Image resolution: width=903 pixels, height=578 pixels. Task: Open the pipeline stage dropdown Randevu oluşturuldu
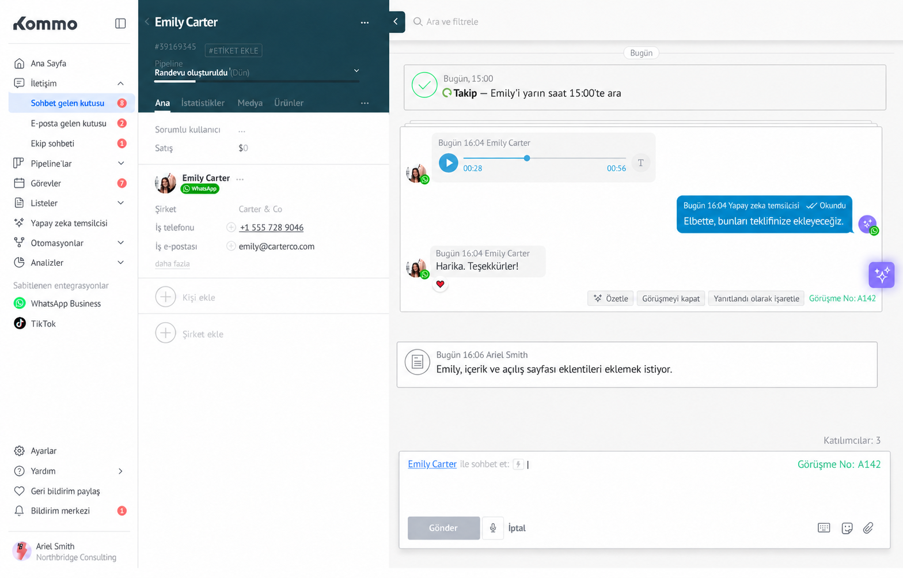point(257,72)
